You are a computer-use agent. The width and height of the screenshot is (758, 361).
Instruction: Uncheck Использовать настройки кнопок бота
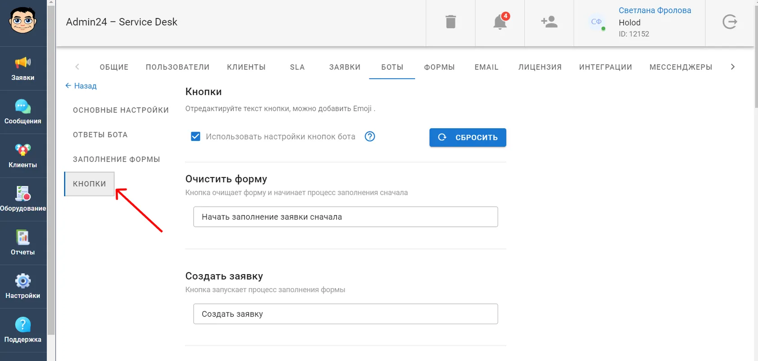195,136
